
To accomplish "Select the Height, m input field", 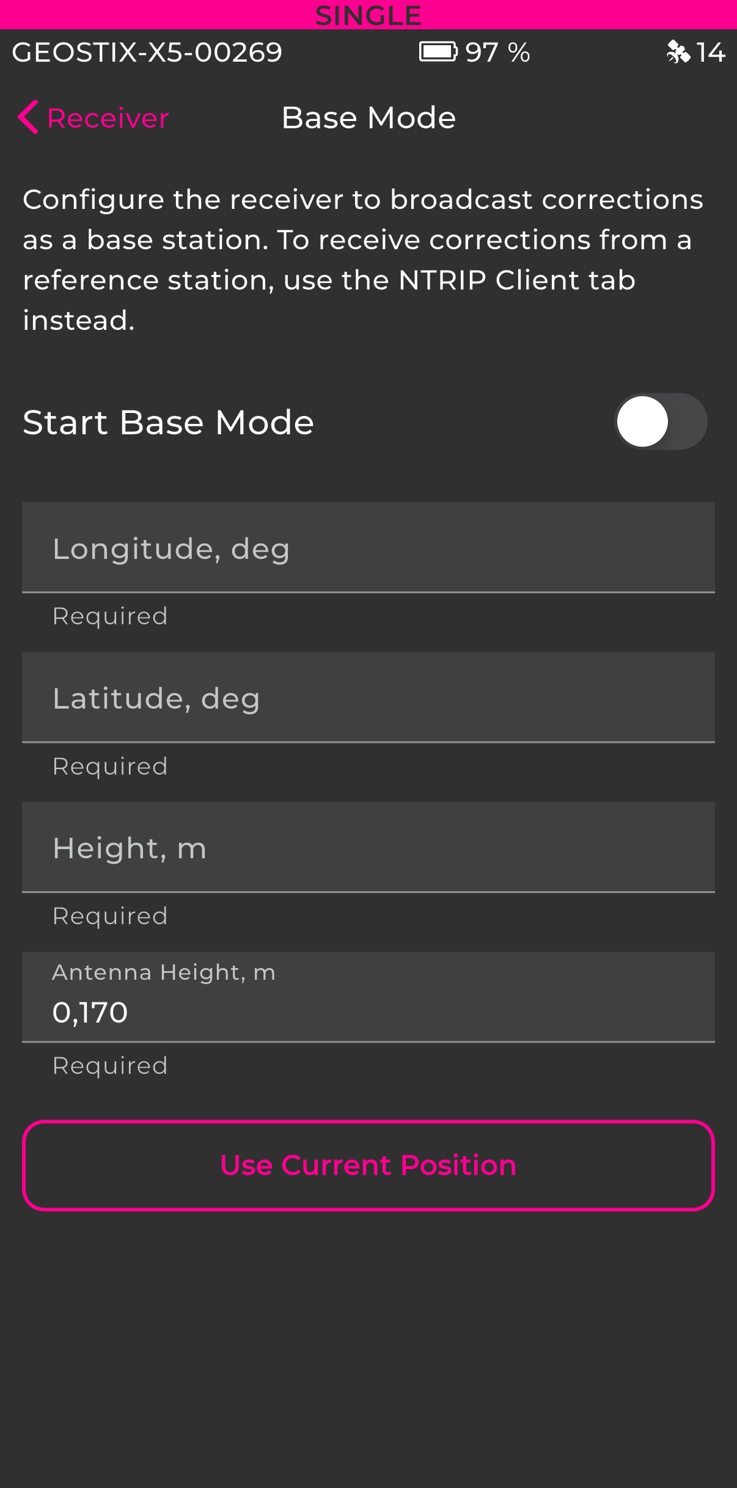I will coord(368,847).
